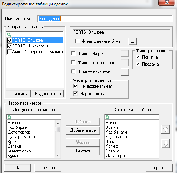Click the Имя таблицы text field
Image resolution: width=177 pixels, height=173 pixels.
tap(105, 19)
